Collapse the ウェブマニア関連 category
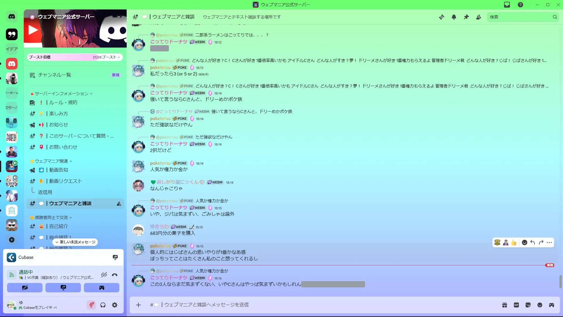The height and width of the screenshot is (317, 563). [51, 161]
